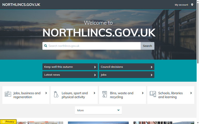Click the water bottle Leisure icon

[x=56, y=94]
